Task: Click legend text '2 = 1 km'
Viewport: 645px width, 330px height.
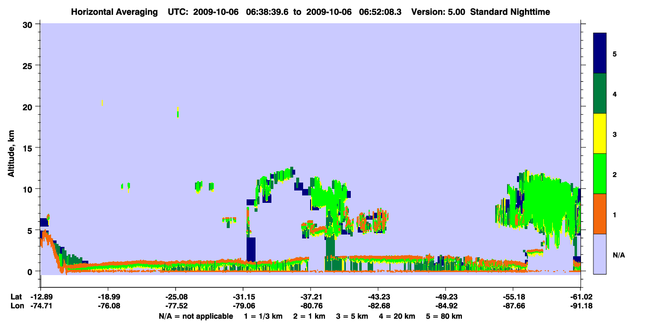Action: [x=309, y=316]
